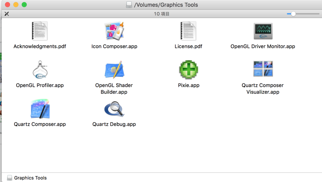Select the License.pdf document icon
Screen dimensions: 322x182
tap(188, 31)
